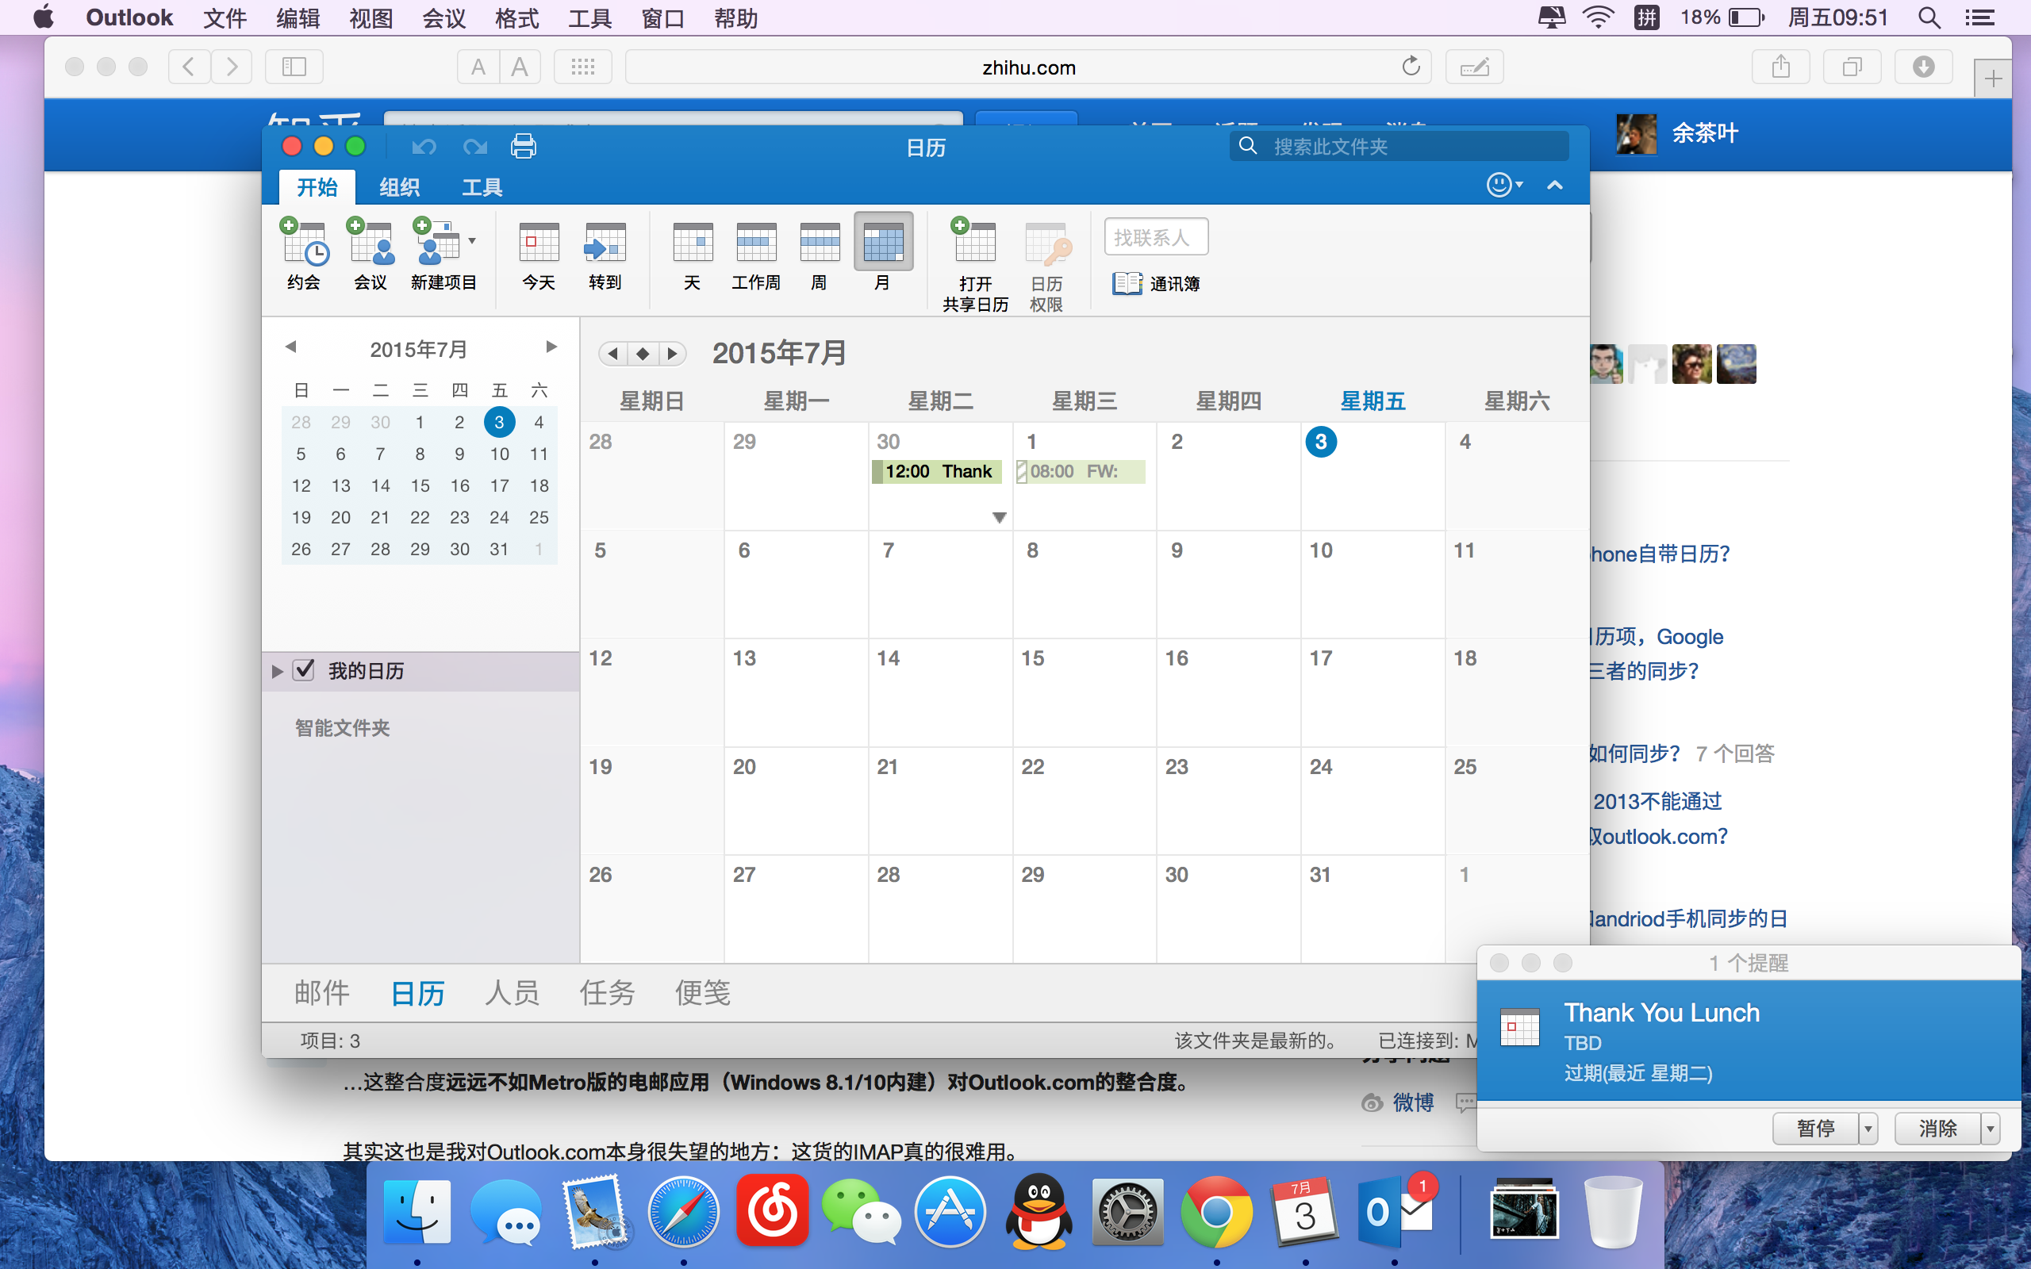Switch to the 组织 ribbon tab
The image size is (2031, 1269).
398,186
